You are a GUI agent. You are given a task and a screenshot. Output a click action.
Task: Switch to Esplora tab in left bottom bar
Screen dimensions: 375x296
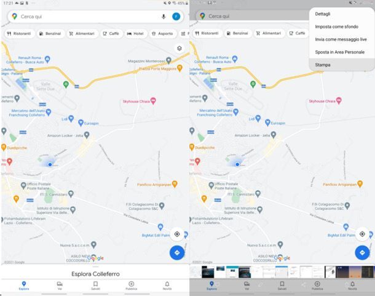pos(24,286)
